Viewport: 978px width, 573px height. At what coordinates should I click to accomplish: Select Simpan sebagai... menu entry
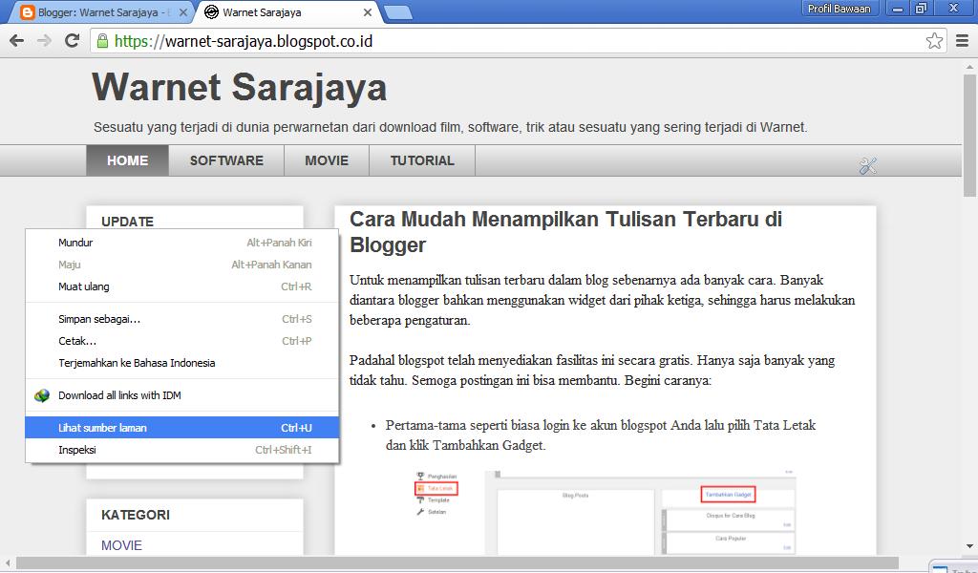182,319
